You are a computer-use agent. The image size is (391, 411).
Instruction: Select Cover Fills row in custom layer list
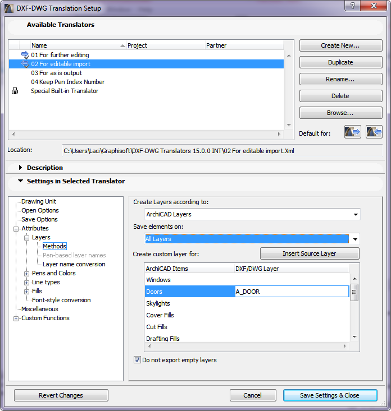[247, 315]
